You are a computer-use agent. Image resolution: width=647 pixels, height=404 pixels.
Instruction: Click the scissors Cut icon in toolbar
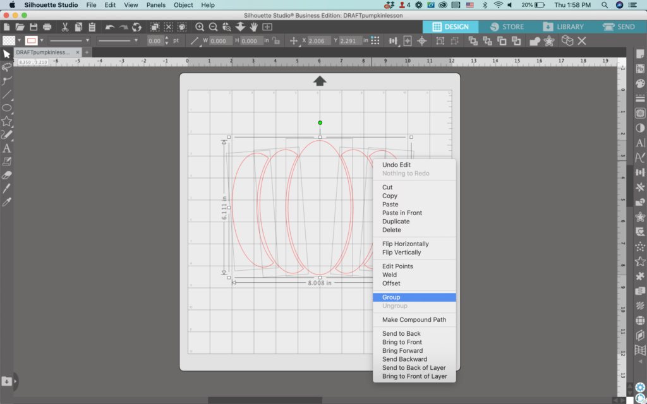[x=65, y=27]
